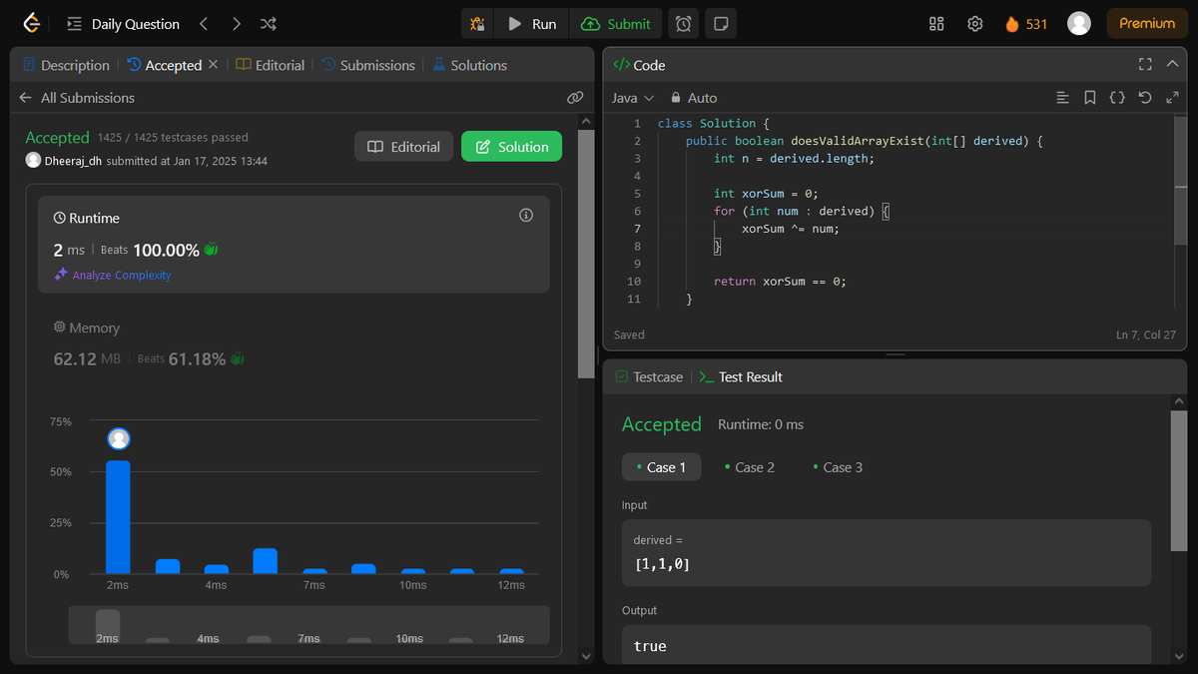Click the left panel vertical scrollbar
Viewport: 1198px width, 674px height.
[586, 255]
